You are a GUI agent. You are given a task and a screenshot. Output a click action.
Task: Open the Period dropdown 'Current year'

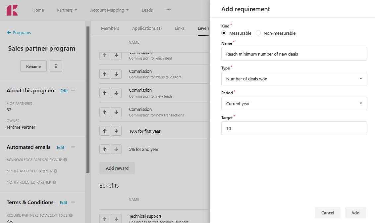[294, 103]
